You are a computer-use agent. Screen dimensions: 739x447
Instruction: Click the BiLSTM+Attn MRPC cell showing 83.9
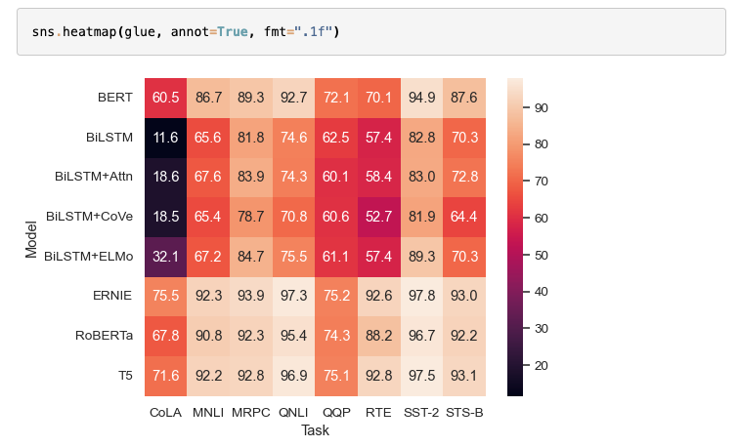[250, 177]
